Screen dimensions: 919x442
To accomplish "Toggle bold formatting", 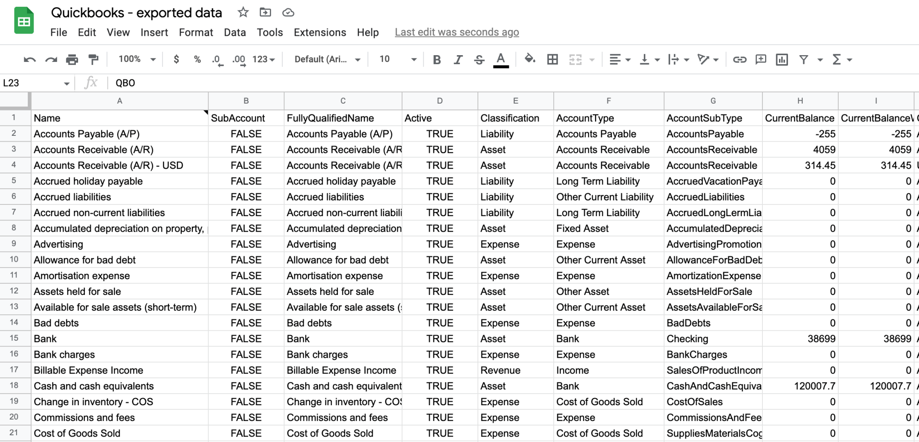I will point(437,59).
